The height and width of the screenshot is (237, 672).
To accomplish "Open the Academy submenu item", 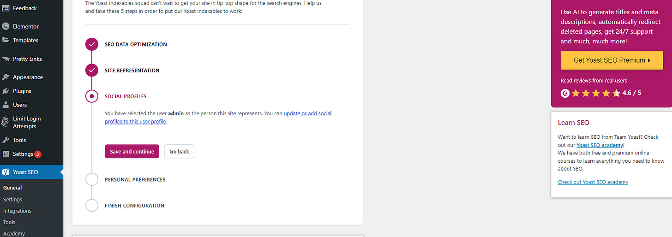I will (14, 233).
